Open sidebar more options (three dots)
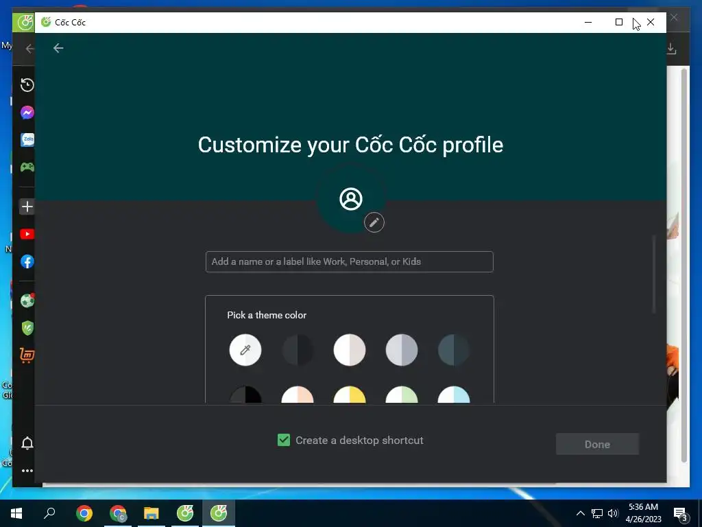This screenshot has width=702, height=527. click(x=27, y=471)
